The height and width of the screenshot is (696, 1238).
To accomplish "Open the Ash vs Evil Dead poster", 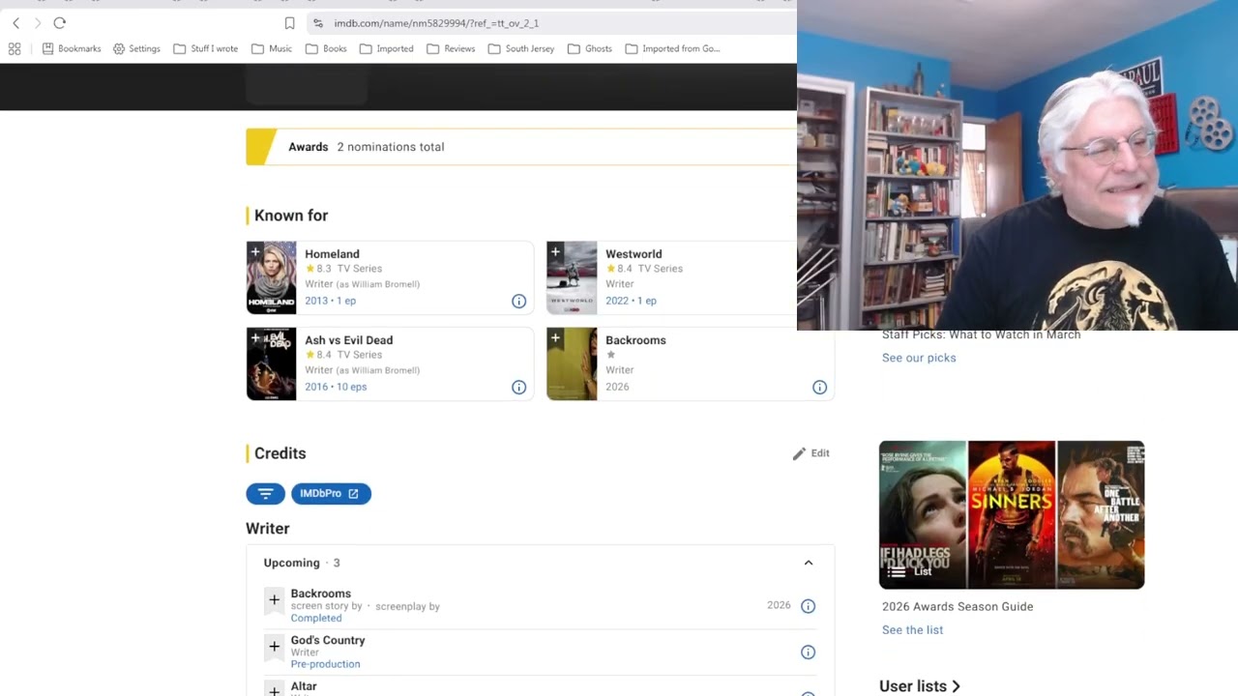I will (x=272, y=363).
